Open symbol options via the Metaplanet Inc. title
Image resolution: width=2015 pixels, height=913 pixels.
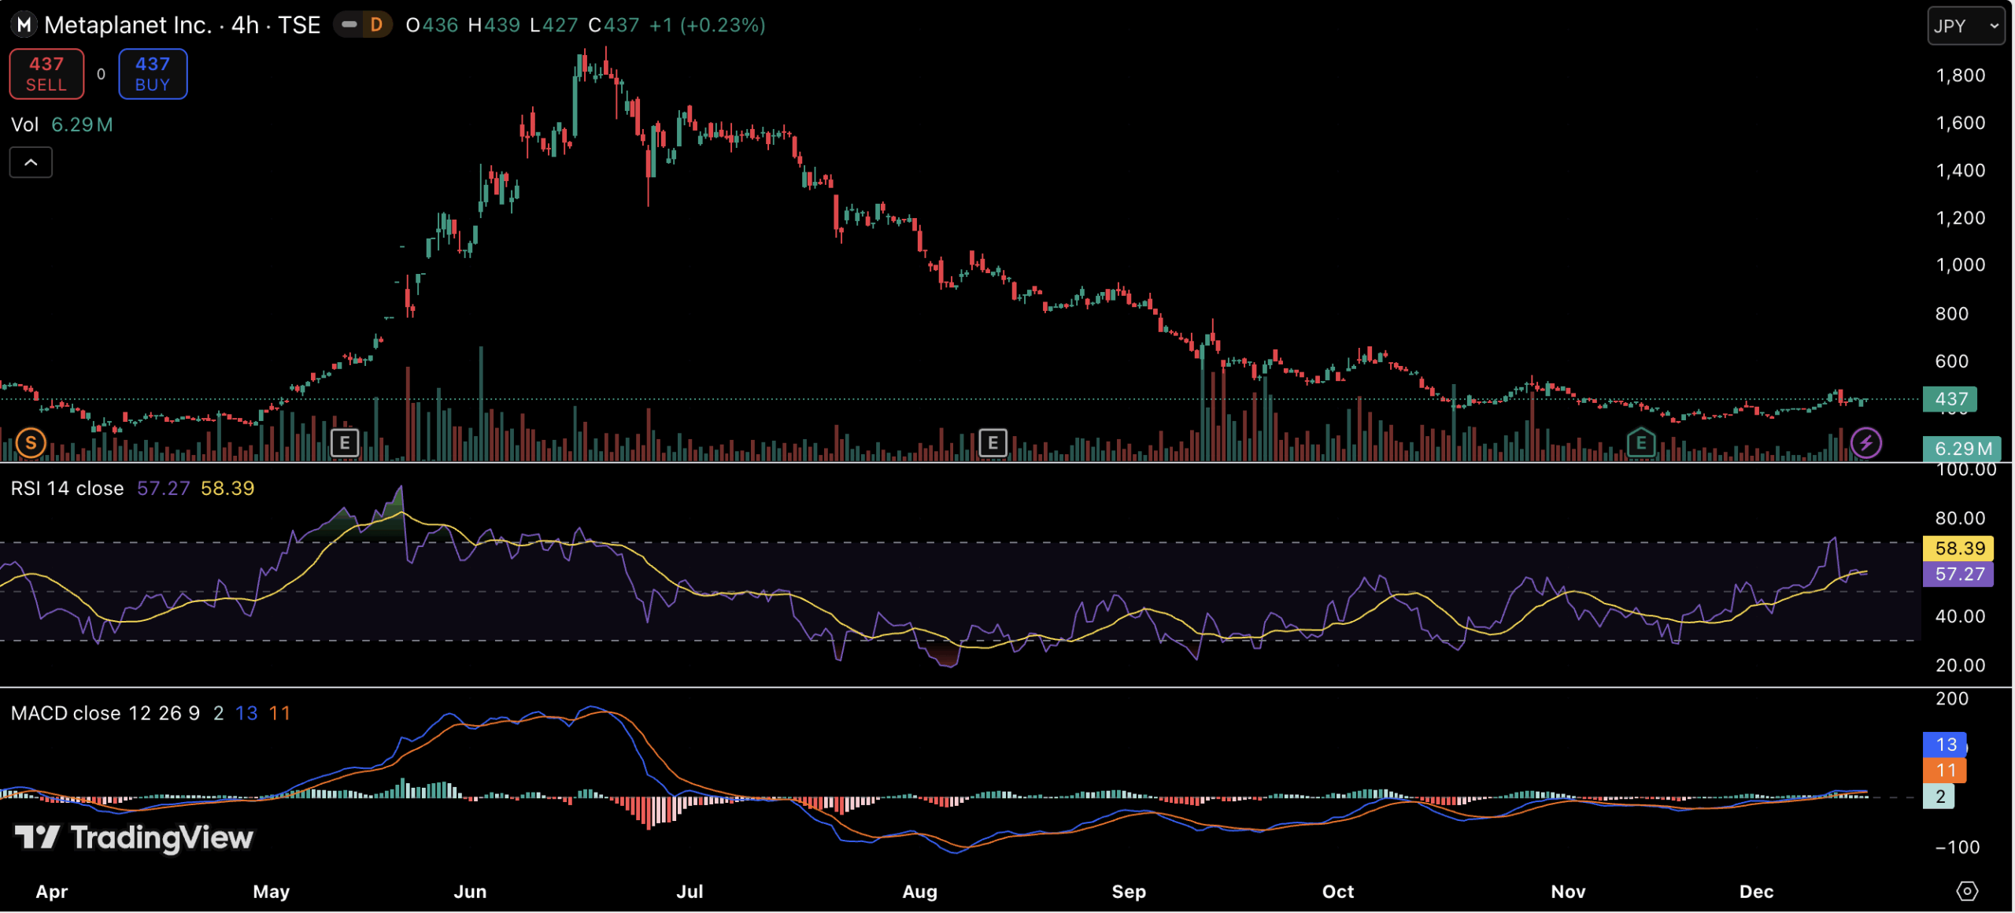pos(126,24)
